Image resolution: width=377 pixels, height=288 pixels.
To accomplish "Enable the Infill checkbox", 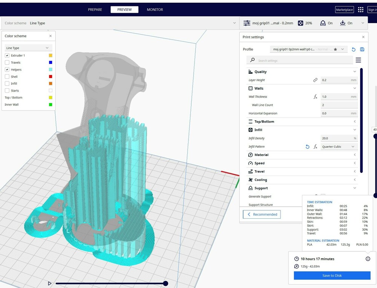I will (x=7, y=84).
